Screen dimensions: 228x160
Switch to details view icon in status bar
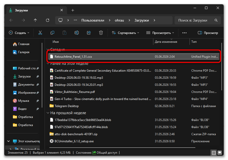point(214,153)
